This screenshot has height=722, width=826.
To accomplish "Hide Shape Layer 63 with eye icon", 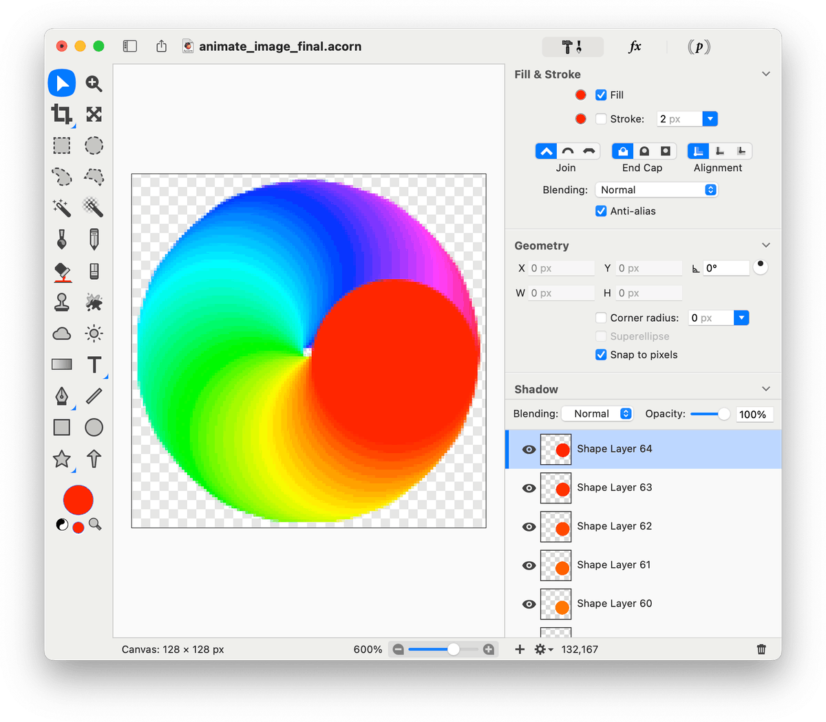I will (x=529, y=488).
